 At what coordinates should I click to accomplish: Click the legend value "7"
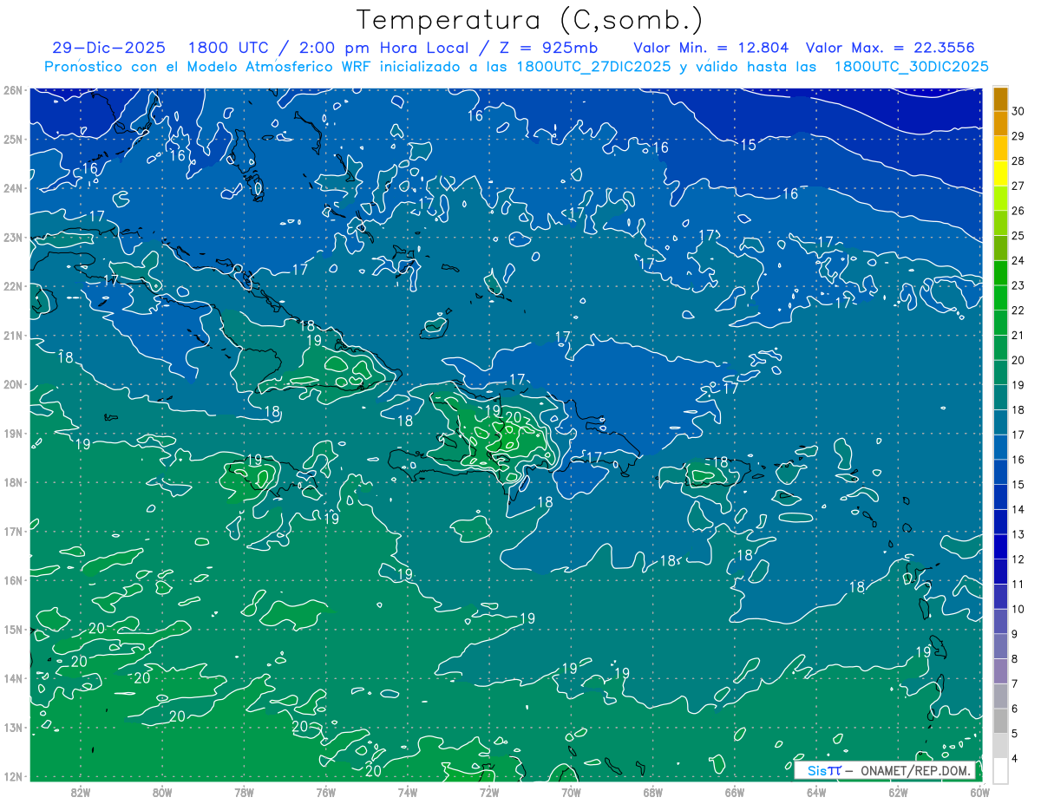click(x=1015, y=684)
